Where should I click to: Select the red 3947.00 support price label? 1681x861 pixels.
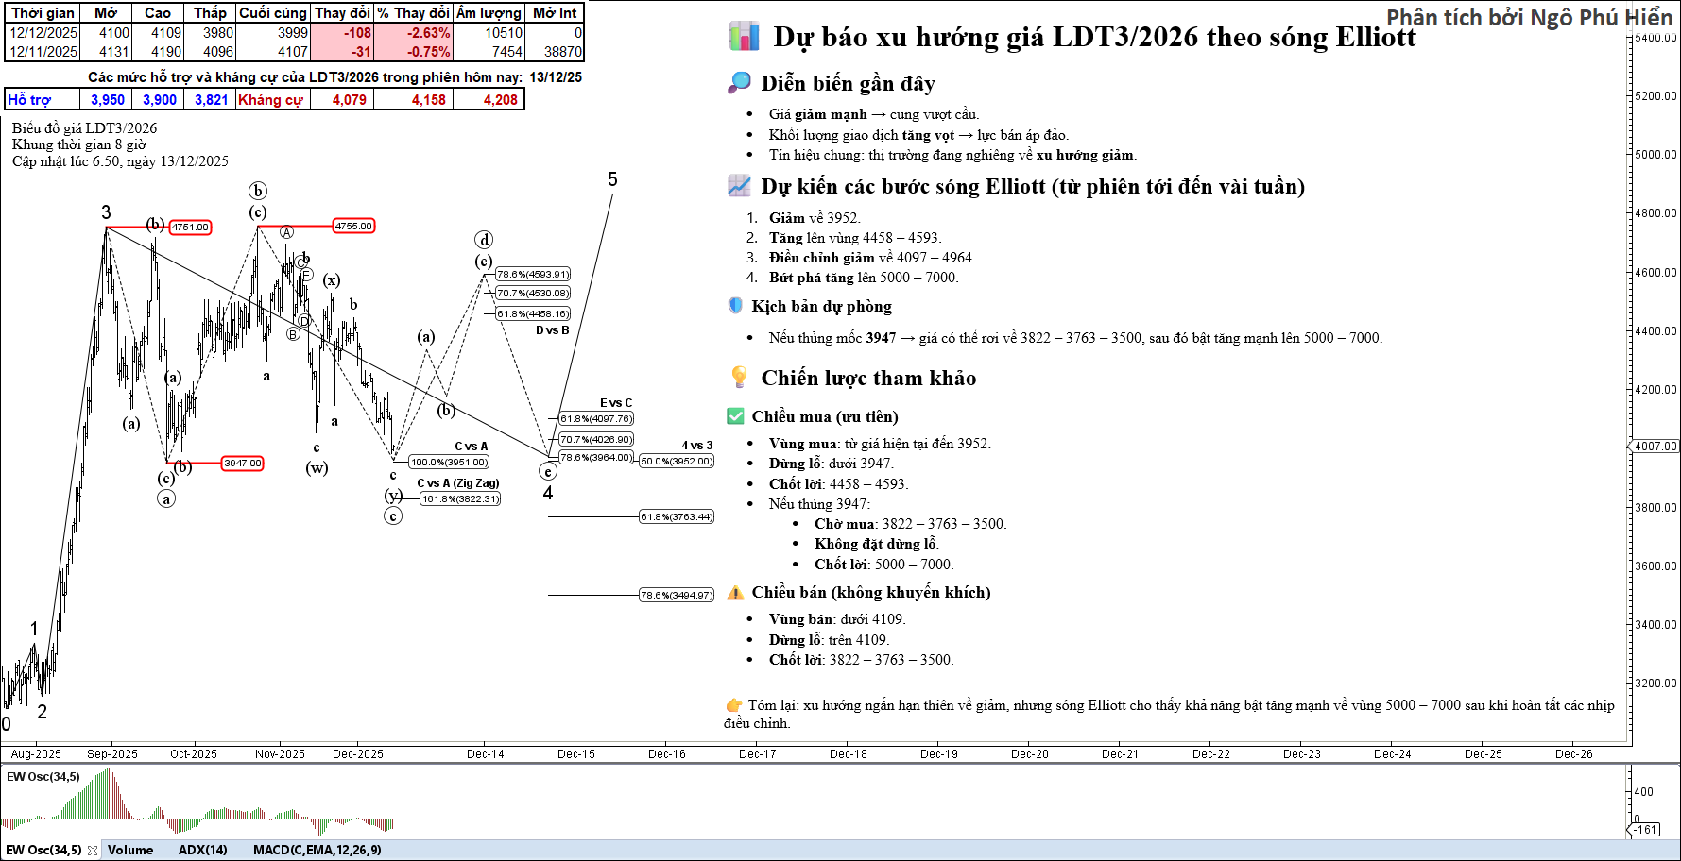pos(243,464)
